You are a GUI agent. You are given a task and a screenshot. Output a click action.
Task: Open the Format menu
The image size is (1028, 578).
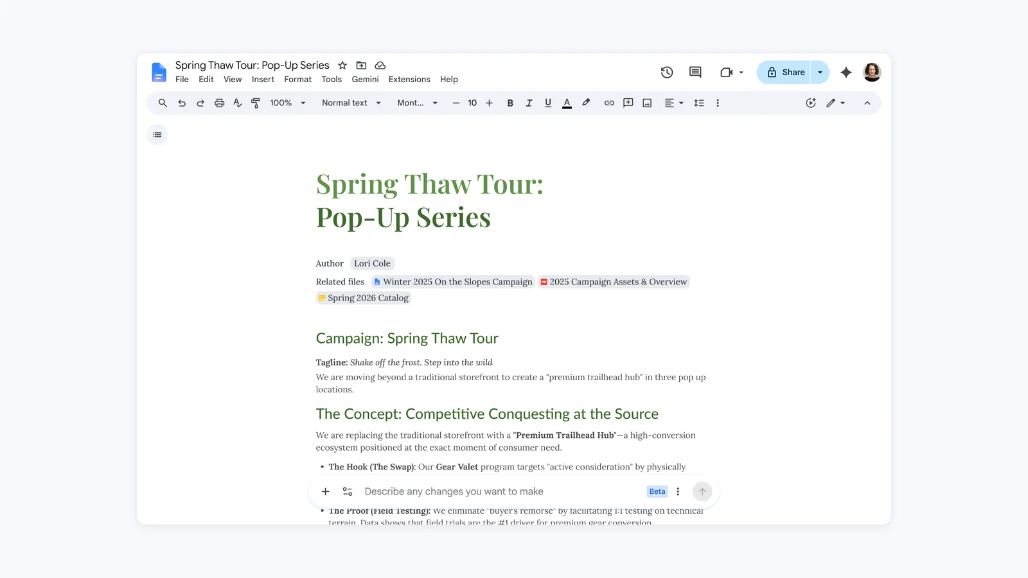point(298,80)
